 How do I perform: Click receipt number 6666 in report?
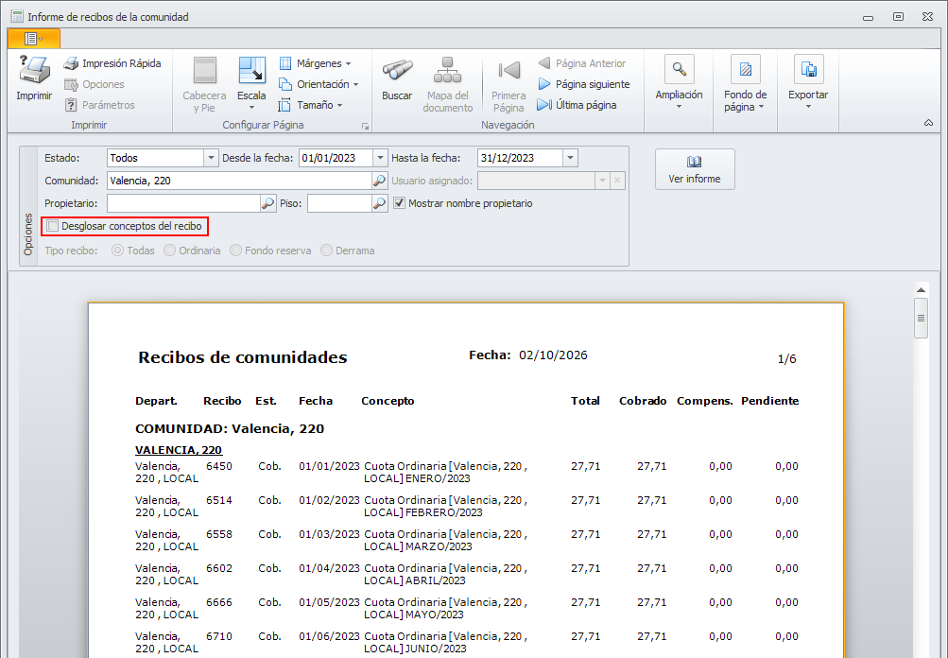click(x=219, y=602)
